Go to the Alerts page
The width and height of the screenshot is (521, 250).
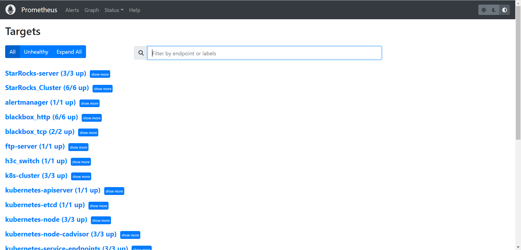pos(72,10)
